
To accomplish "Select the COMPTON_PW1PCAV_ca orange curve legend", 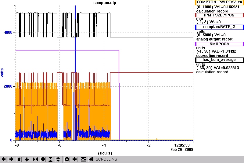I will pyautogui.click(x=219, y=2).
